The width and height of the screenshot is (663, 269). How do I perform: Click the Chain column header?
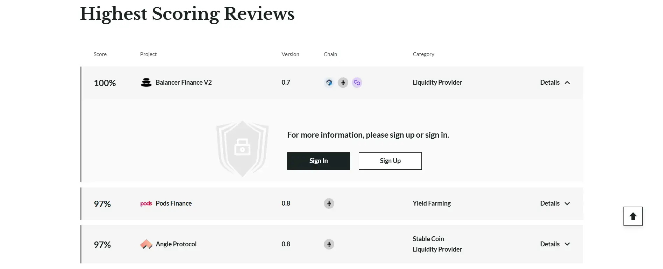[330, 54]
